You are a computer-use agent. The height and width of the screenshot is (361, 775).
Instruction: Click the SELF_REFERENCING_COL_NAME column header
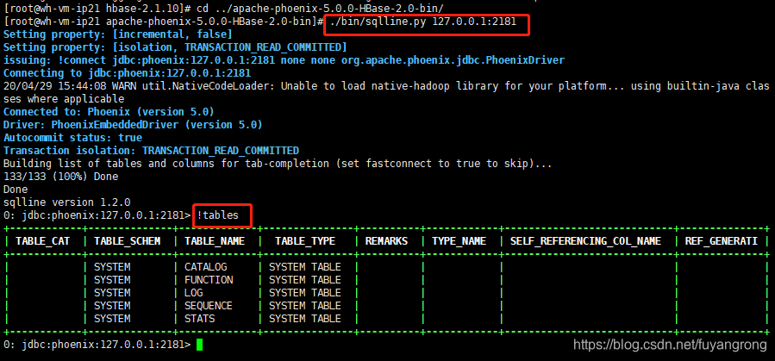(x=585, y=241)
